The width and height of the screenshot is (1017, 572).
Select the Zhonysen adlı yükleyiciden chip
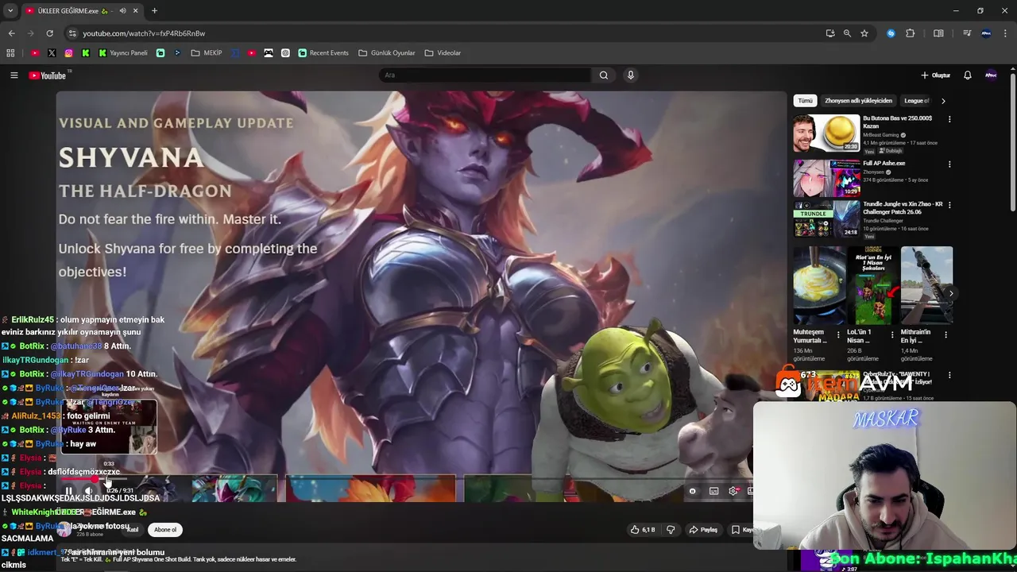pyautogui.click(x=858, y=101)
